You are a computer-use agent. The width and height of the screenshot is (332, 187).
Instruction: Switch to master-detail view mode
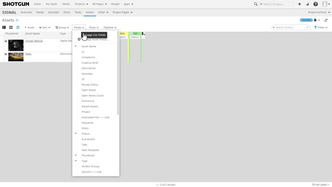4,27
